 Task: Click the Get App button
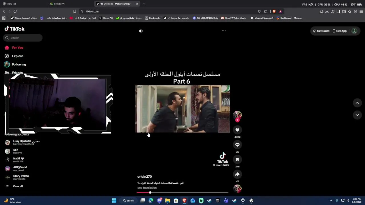coord(340,31)
